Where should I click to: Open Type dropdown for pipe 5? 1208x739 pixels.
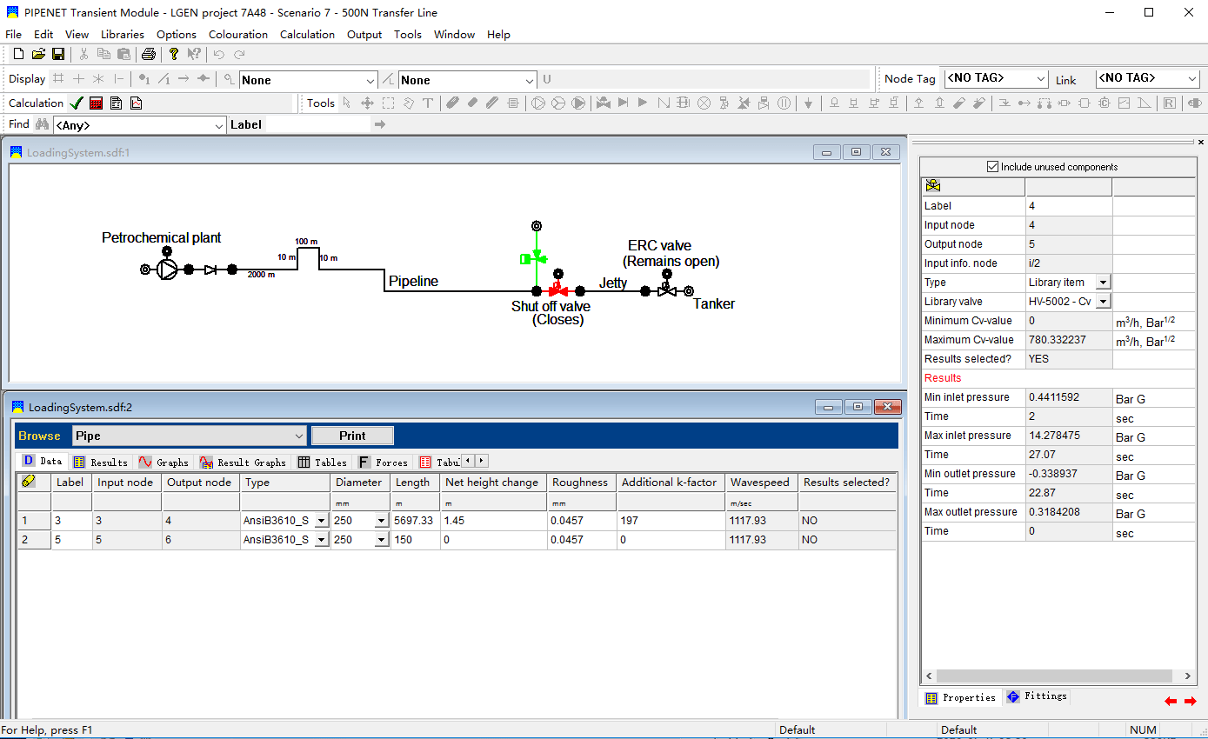click(x=321, y=540)
